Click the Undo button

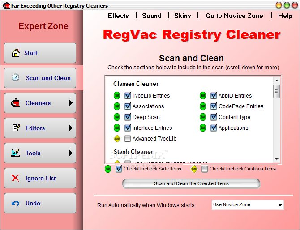tap(40, 203)
